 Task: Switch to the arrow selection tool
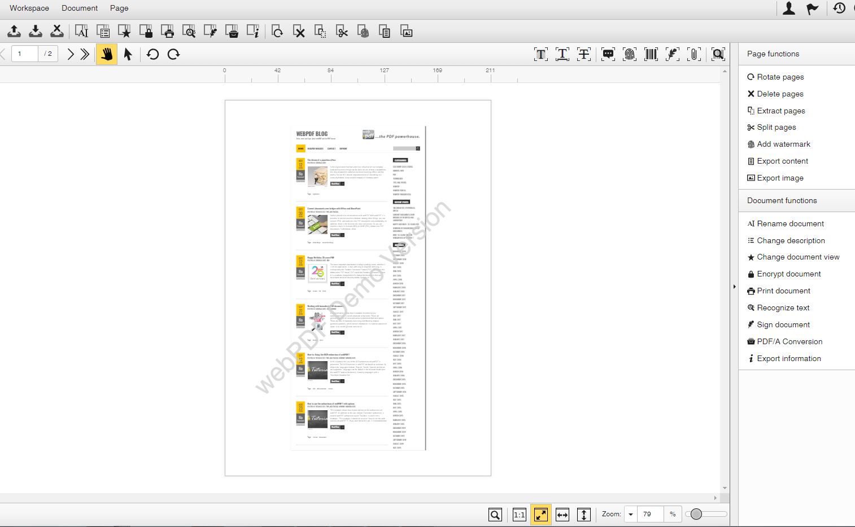click(128, 54)
